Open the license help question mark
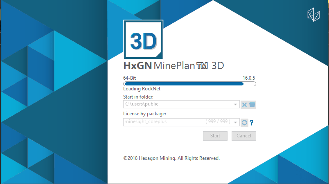The height and width of the screenshot is (184, 329). coord(252,123)
